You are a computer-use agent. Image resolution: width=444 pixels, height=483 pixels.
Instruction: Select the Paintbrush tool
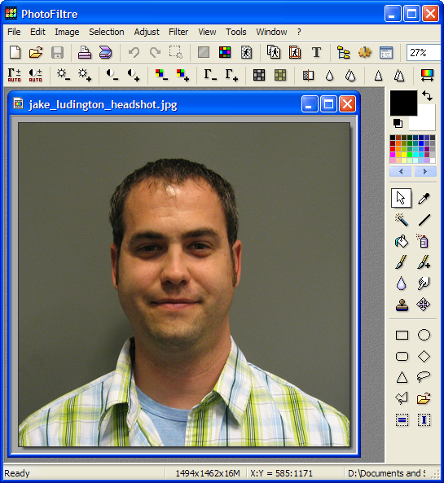click(x=401, y=262)
